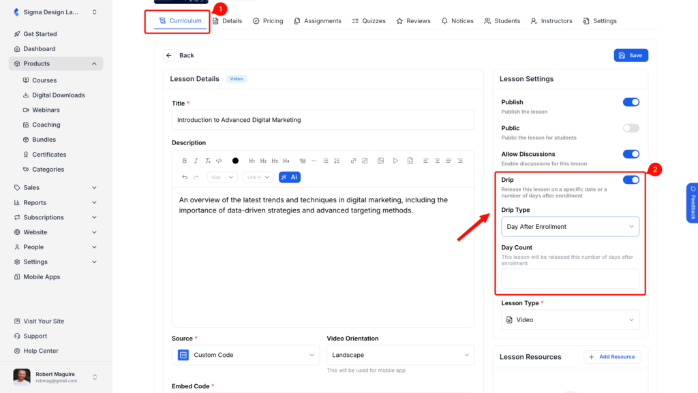The width and height of the screenshot is (698, 393).
Task: Open Robert Maguire account menu
Action: tap(56, 377)
